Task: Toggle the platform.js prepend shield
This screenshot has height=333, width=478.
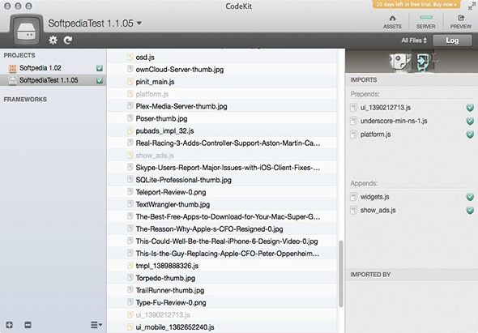Action: (470, 134)
